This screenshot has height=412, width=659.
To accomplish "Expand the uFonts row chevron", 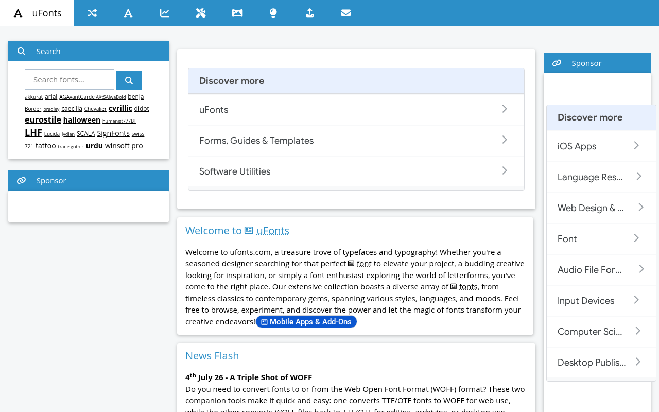I will tap(505, 109).
